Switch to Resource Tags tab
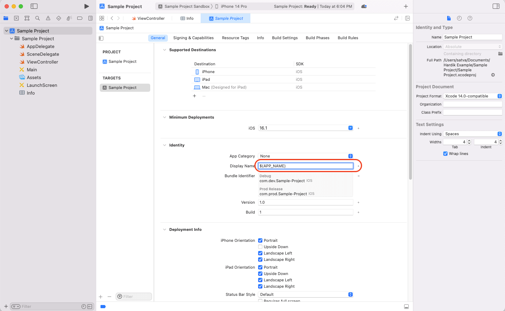Viewport: 505px width, 311px height. 235,38
